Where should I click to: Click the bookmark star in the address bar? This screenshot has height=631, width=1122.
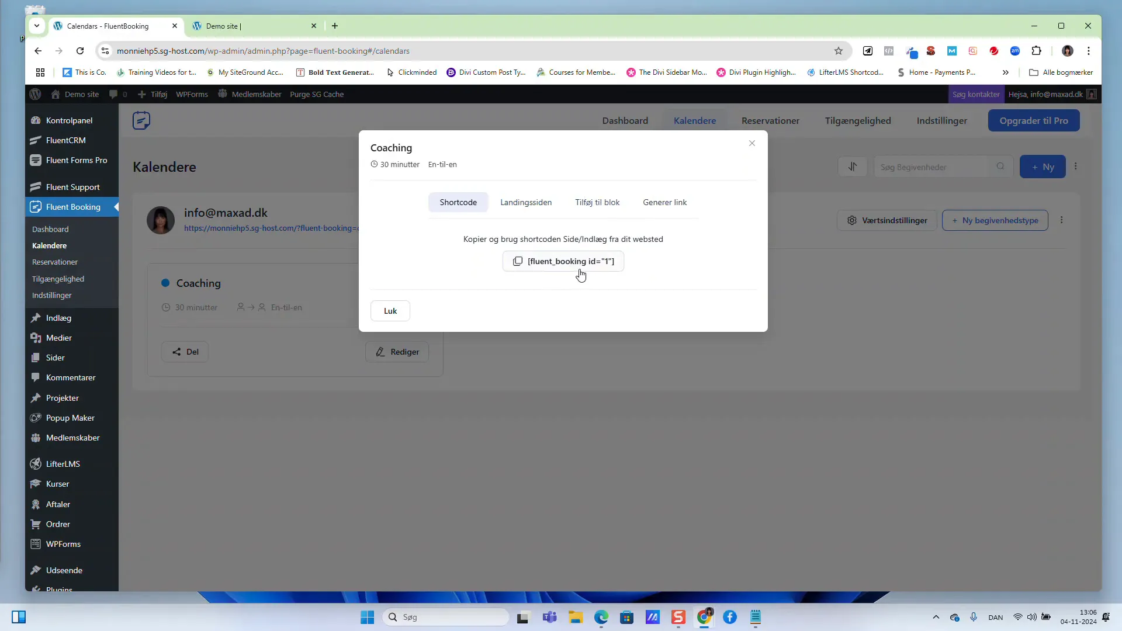coord(839,51)
